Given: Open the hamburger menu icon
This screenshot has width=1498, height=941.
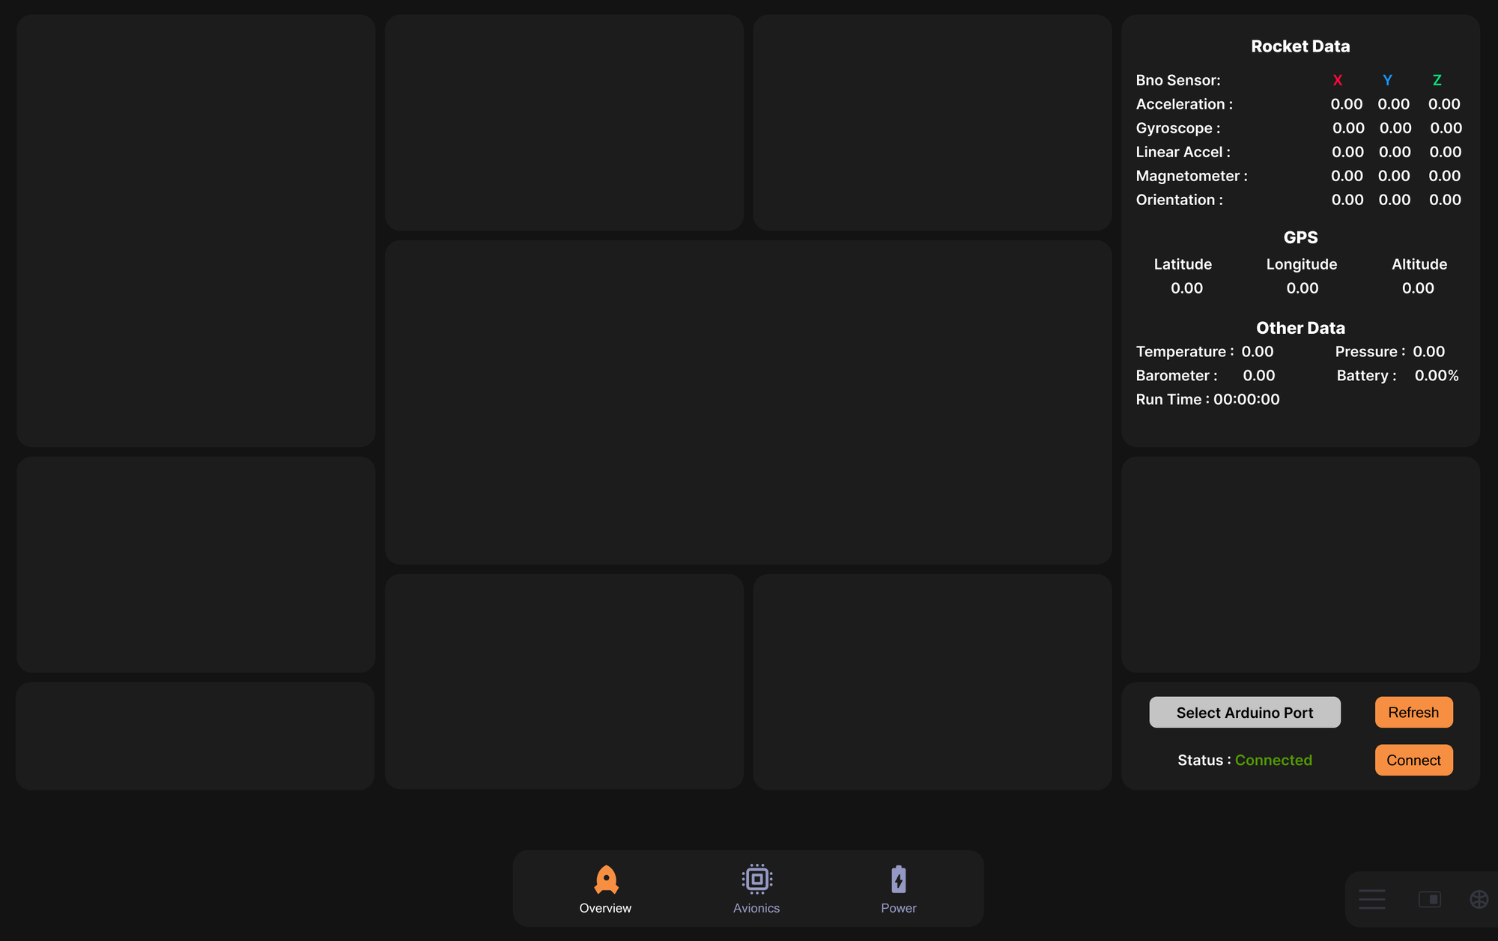Looking at the screenshot, I should pyautogui.click(x=1372, y=899).
